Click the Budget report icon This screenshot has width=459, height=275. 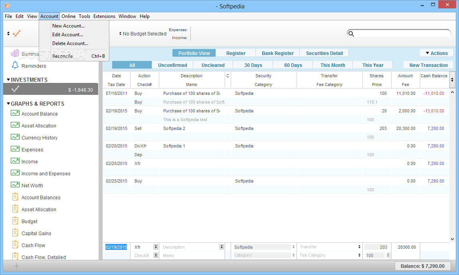[x=15, y=221]
